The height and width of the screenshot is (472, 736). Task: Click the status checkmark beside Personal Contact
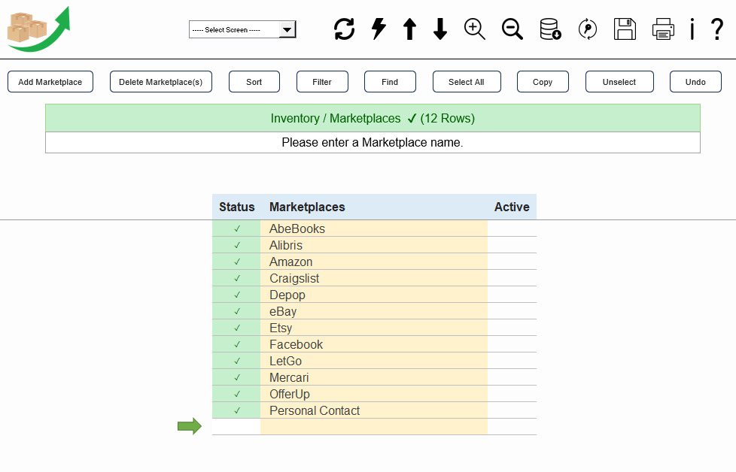237,410
